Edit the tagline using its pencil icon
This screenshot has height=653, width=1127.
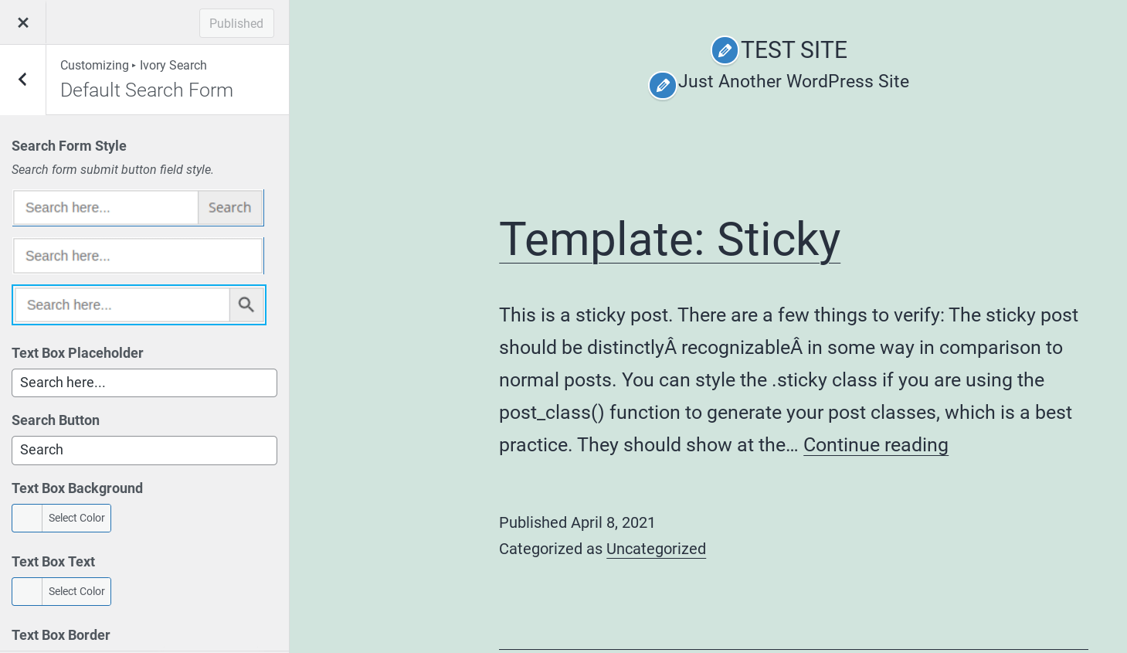[662, 85]
